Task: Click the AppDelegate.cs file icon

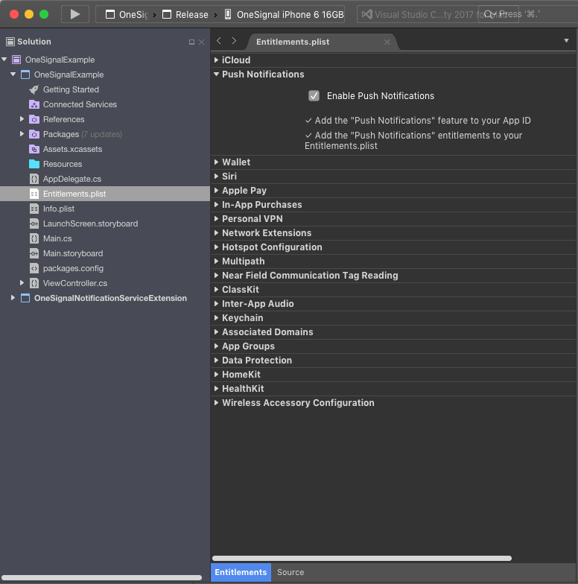Action: click(34, 179)
